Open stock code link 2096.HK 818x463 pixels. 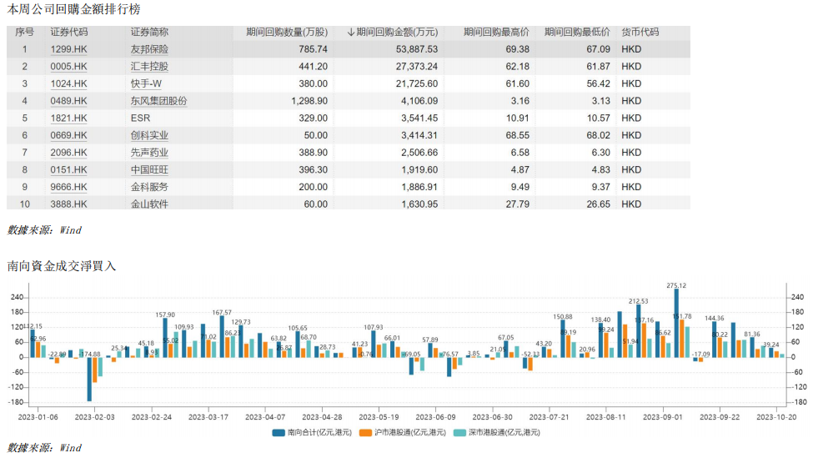(68, 153)
